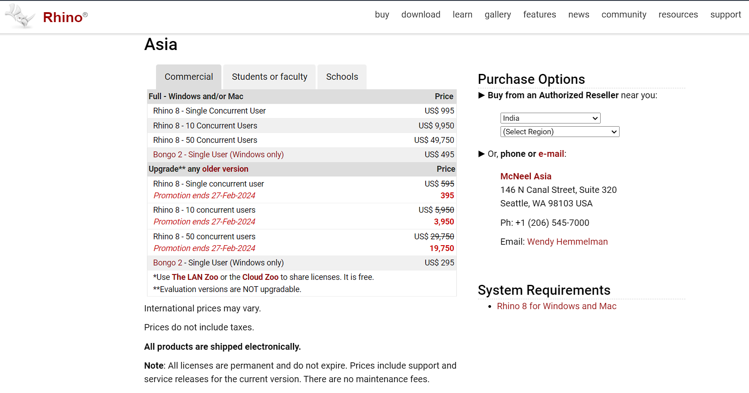
Task: Select support in the navigation bar
Action: click(x=726, y=14)
